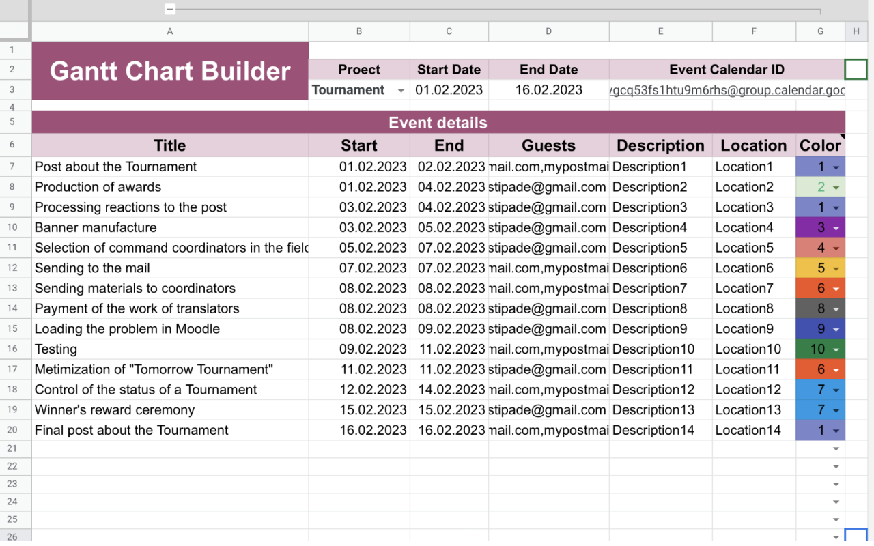Select column A header
The image size is (874, 546).
(x=169, y=31)
